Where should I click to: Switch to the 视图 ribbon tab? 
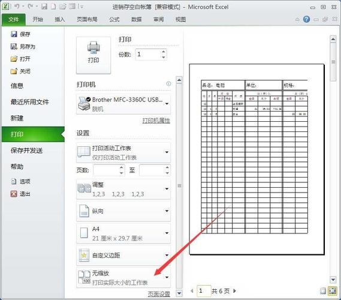tap(180, 19)
